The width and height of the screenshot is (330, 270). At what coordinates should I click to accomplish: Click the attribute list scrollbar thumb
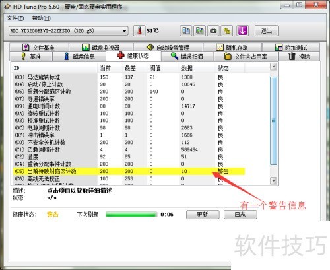(x=273, y=121)
